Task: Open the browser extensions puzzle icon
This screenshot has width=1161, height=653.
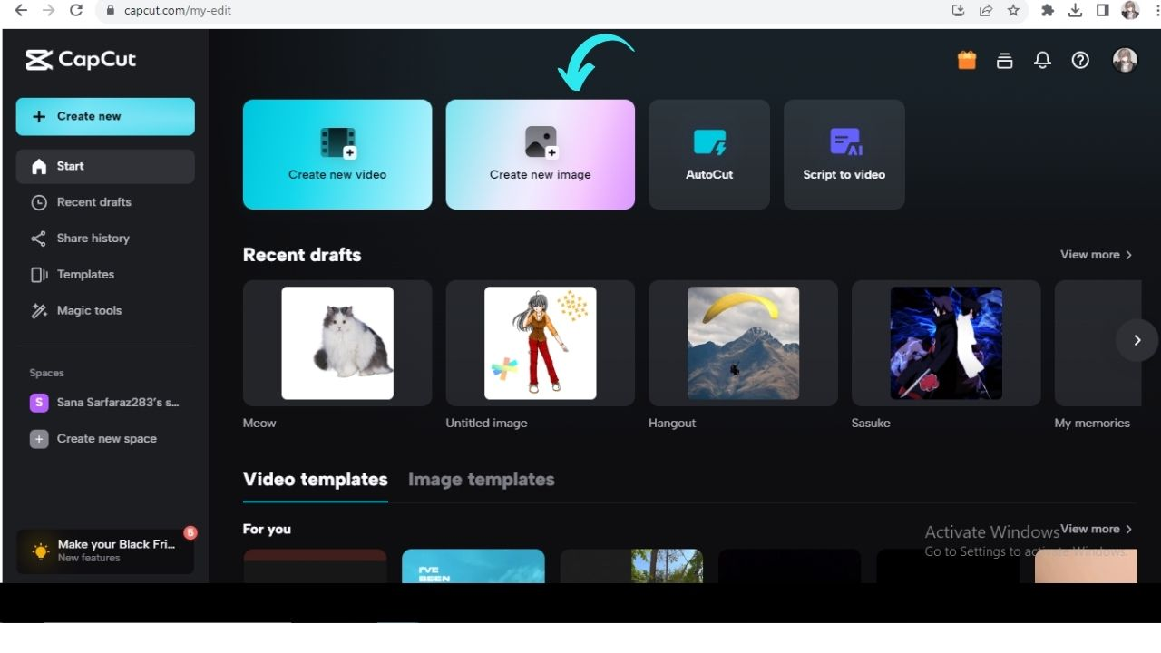Action: coord(1048,11)
